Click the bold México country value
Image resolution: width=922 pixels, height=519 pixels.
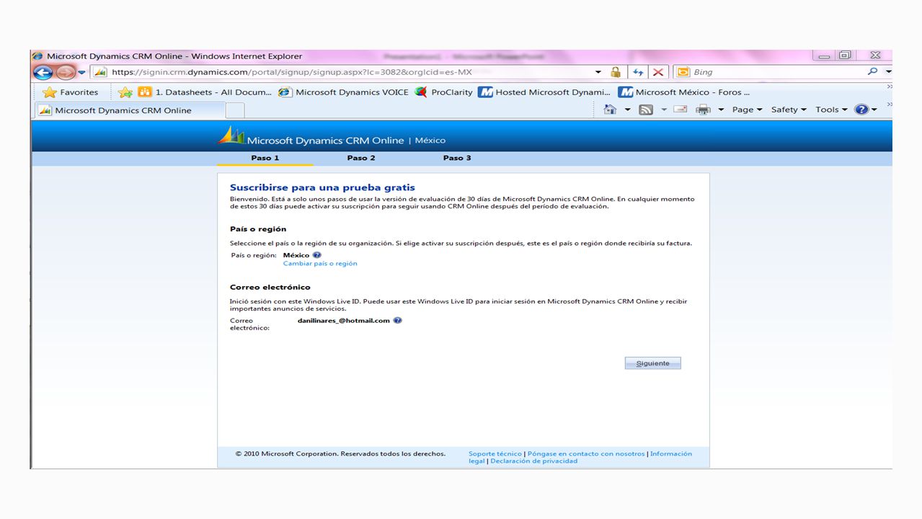click(296, 255)
